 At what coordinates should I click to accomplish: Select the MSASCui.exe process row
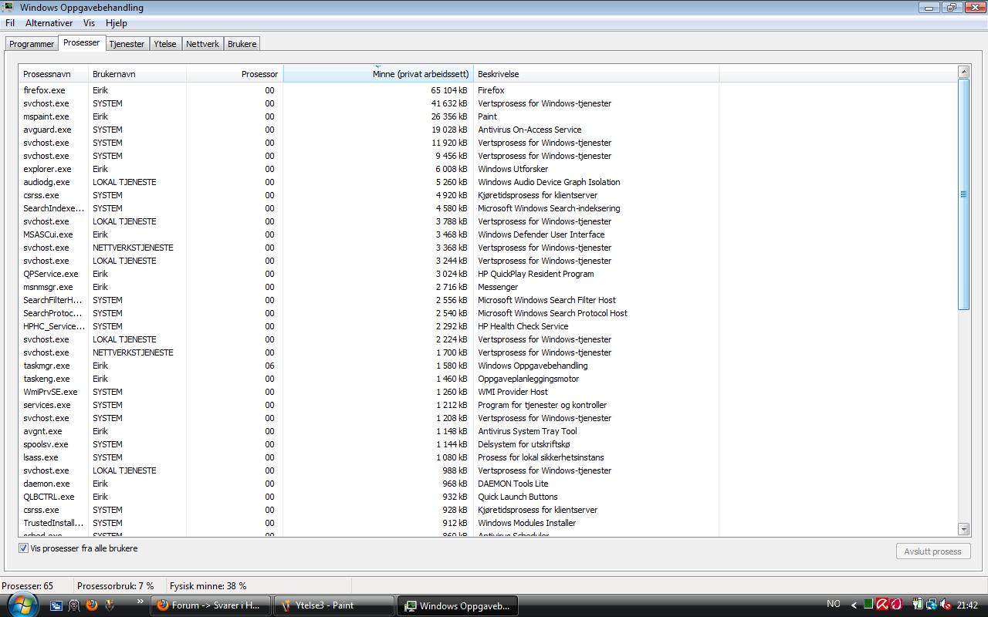coord(488,234)
